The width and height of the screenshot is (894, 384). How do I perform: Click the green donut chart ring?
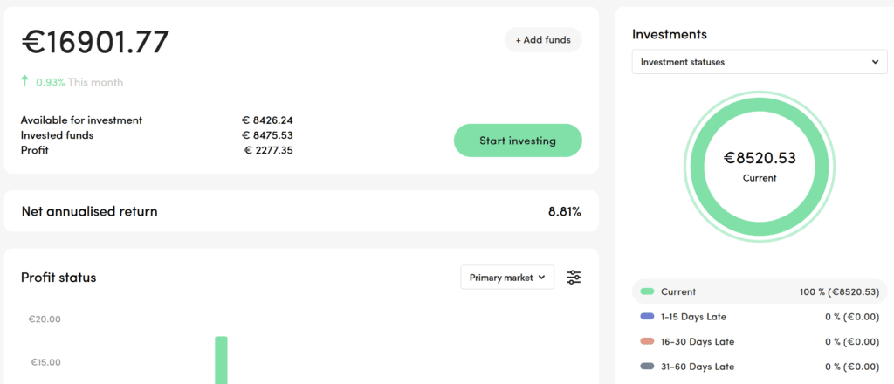tap(760, 108)
